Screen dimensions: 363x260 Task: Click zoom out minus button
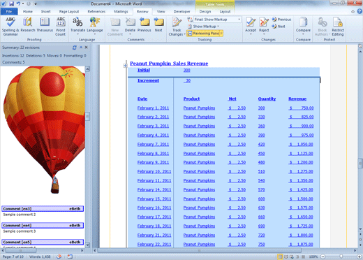pos(323,257)
